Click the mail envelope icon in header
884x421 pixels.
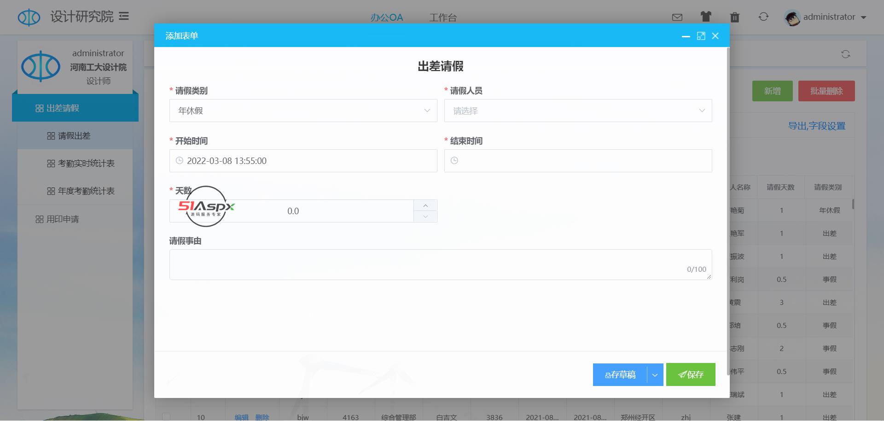[677, 18]
